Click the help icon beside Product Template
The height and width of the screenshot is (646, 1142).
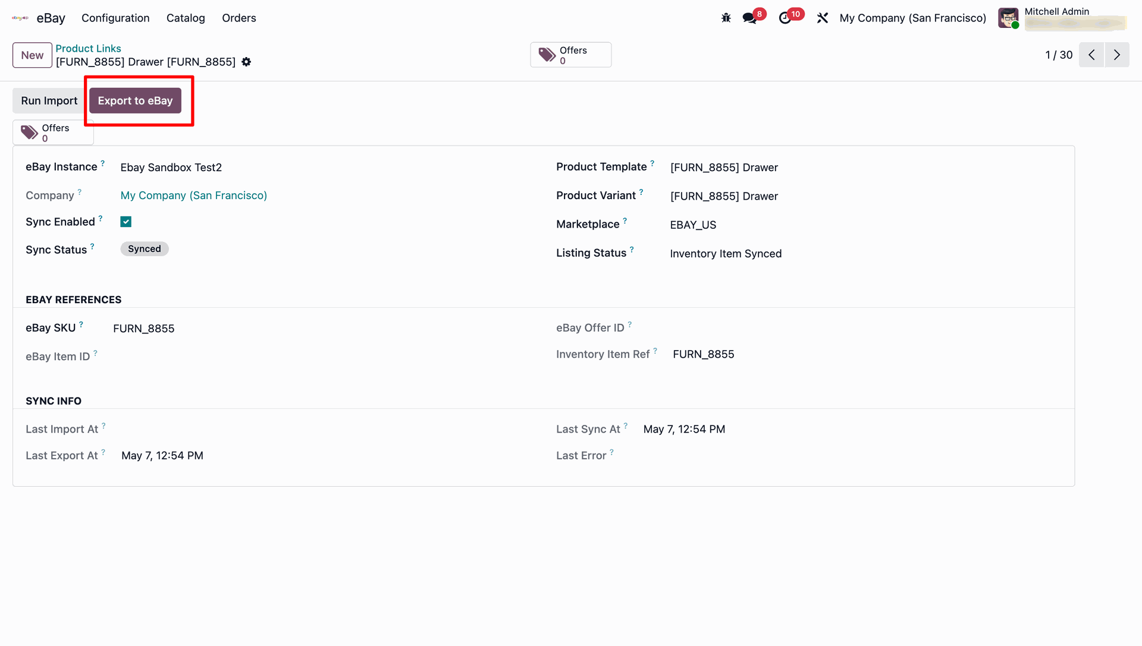[652, 163]
